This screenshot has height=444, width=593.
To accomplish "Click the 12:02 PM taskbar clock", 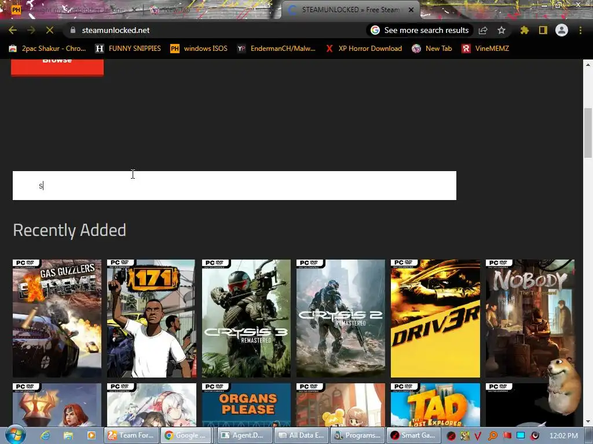I will point(563,436).
